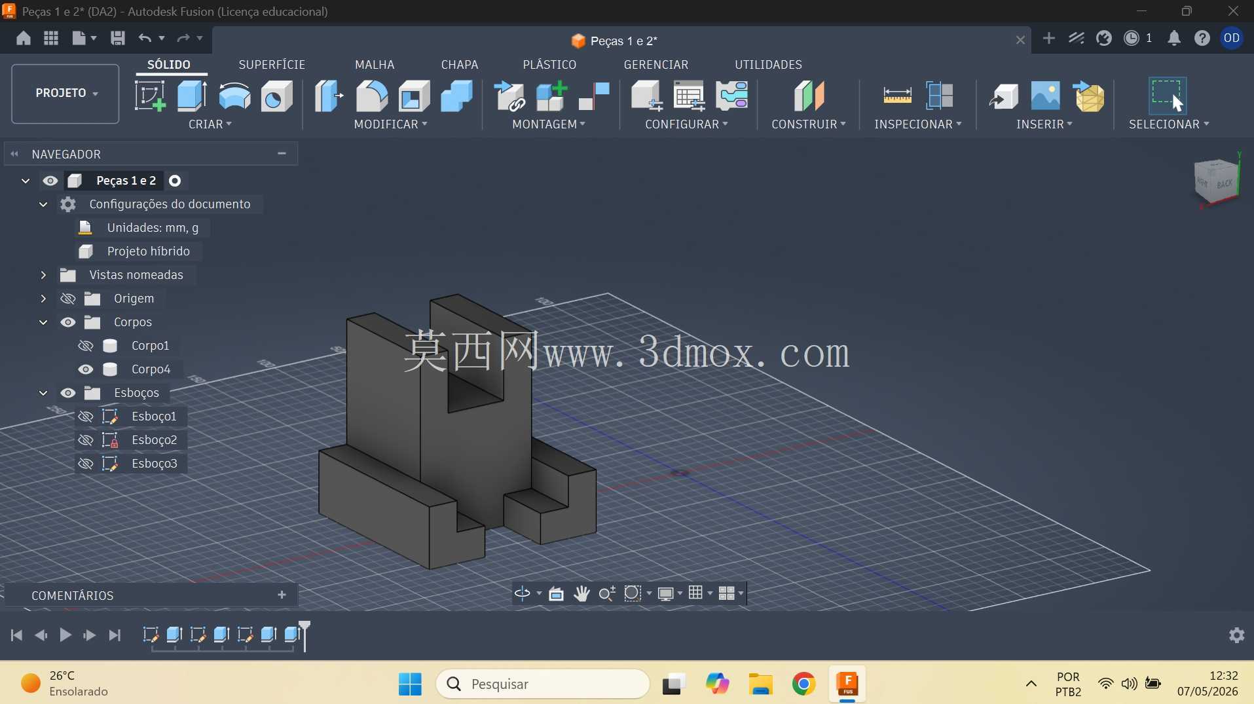
Task: Open the Job Status clock icon
Action: pos(1132,38)
